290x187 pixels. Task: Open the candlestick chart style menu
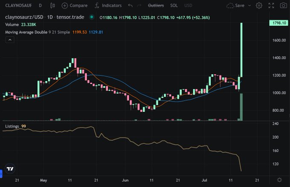52,6
